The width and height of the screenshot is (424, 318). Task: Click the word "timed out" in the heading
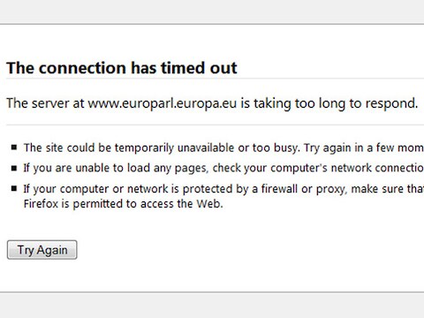[199, 68]
